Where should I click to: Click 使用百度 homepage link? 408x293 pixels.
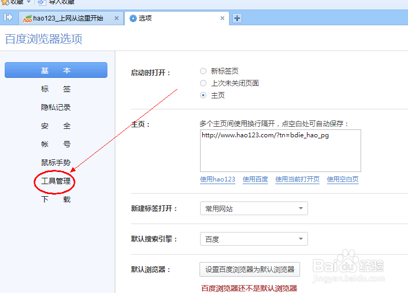(x=255, y=179)
